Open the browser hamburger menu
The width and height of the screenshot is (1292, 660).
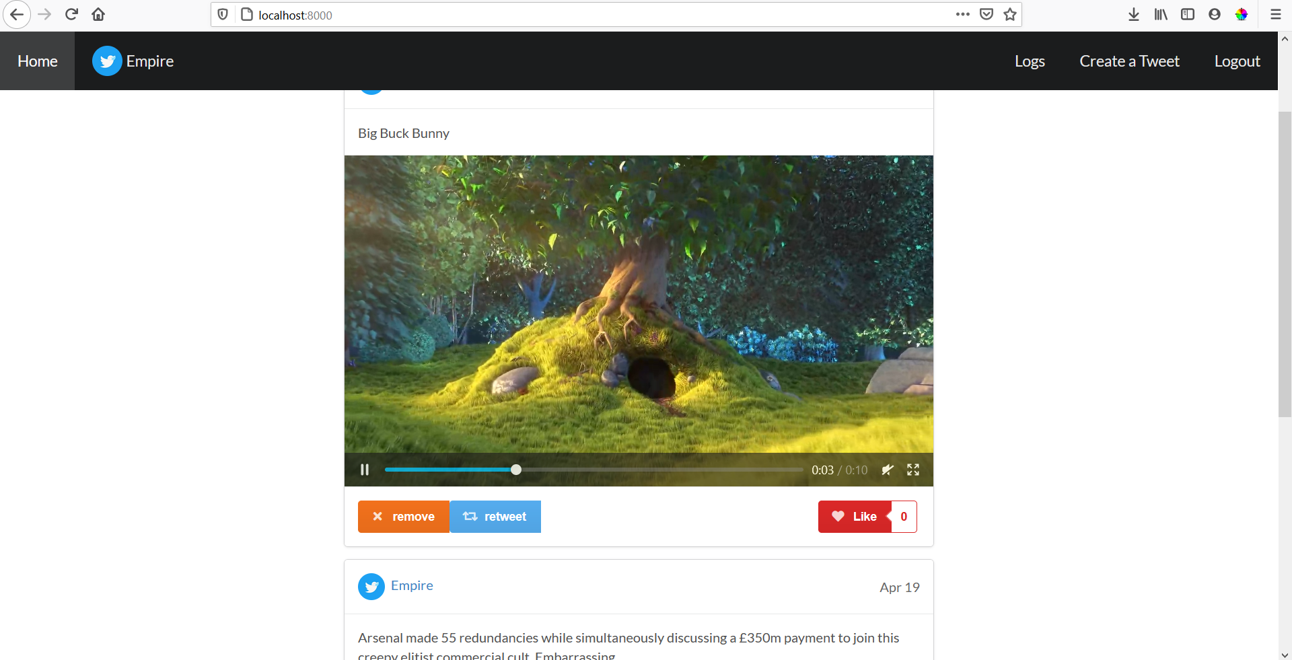coord(1275,14)
